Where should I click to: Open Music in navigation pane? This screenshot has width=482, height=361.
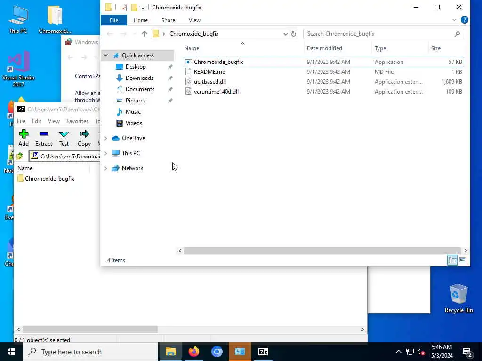pos(133,112)
